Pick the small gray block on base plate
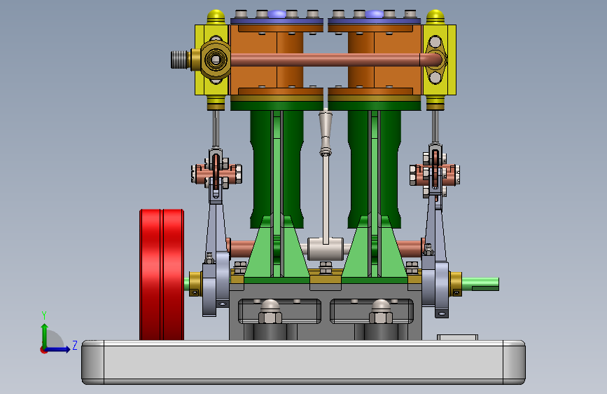The height and width of the screenshot is (394, 607). [x=458, y=337]
